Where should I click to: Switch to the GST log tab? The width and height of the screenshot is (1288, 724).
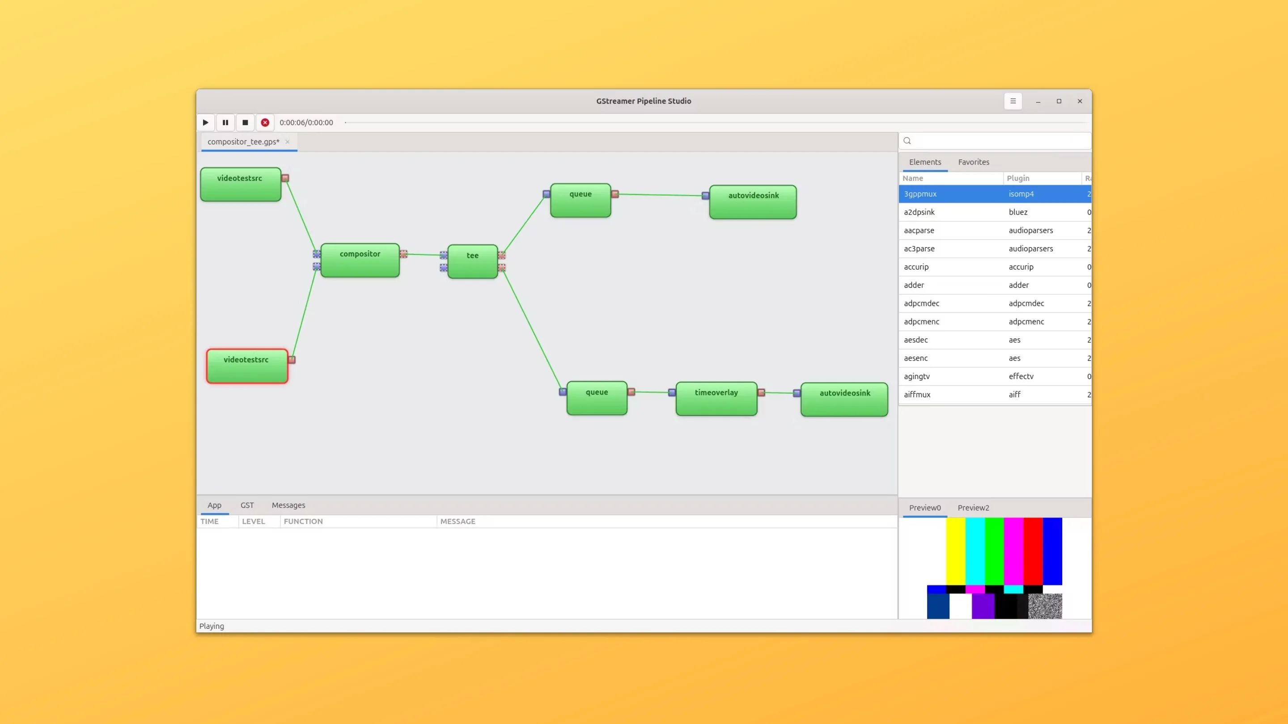tap(247, 505)
